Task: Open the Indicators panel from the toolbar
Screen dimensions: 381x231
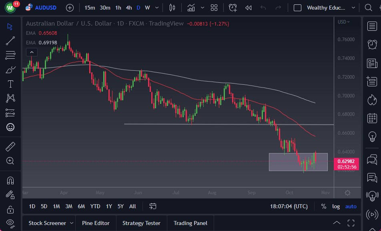Action: [191, 8]
